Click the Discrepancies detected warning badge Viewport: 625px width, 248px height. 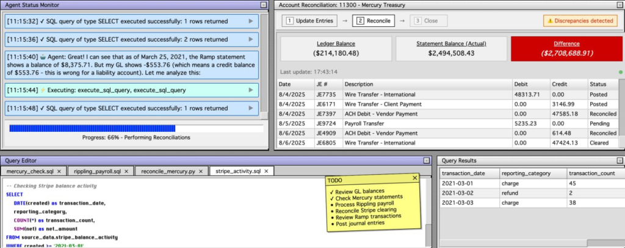click(580, 20)
